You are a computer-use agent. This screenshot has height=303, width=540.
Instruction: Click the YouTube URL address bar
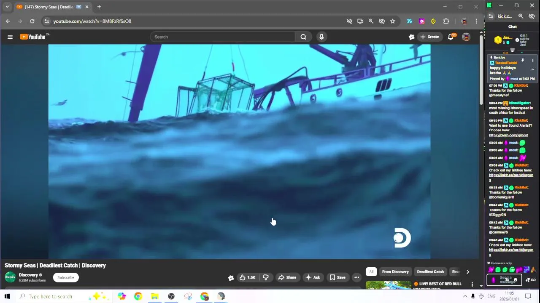194,21
